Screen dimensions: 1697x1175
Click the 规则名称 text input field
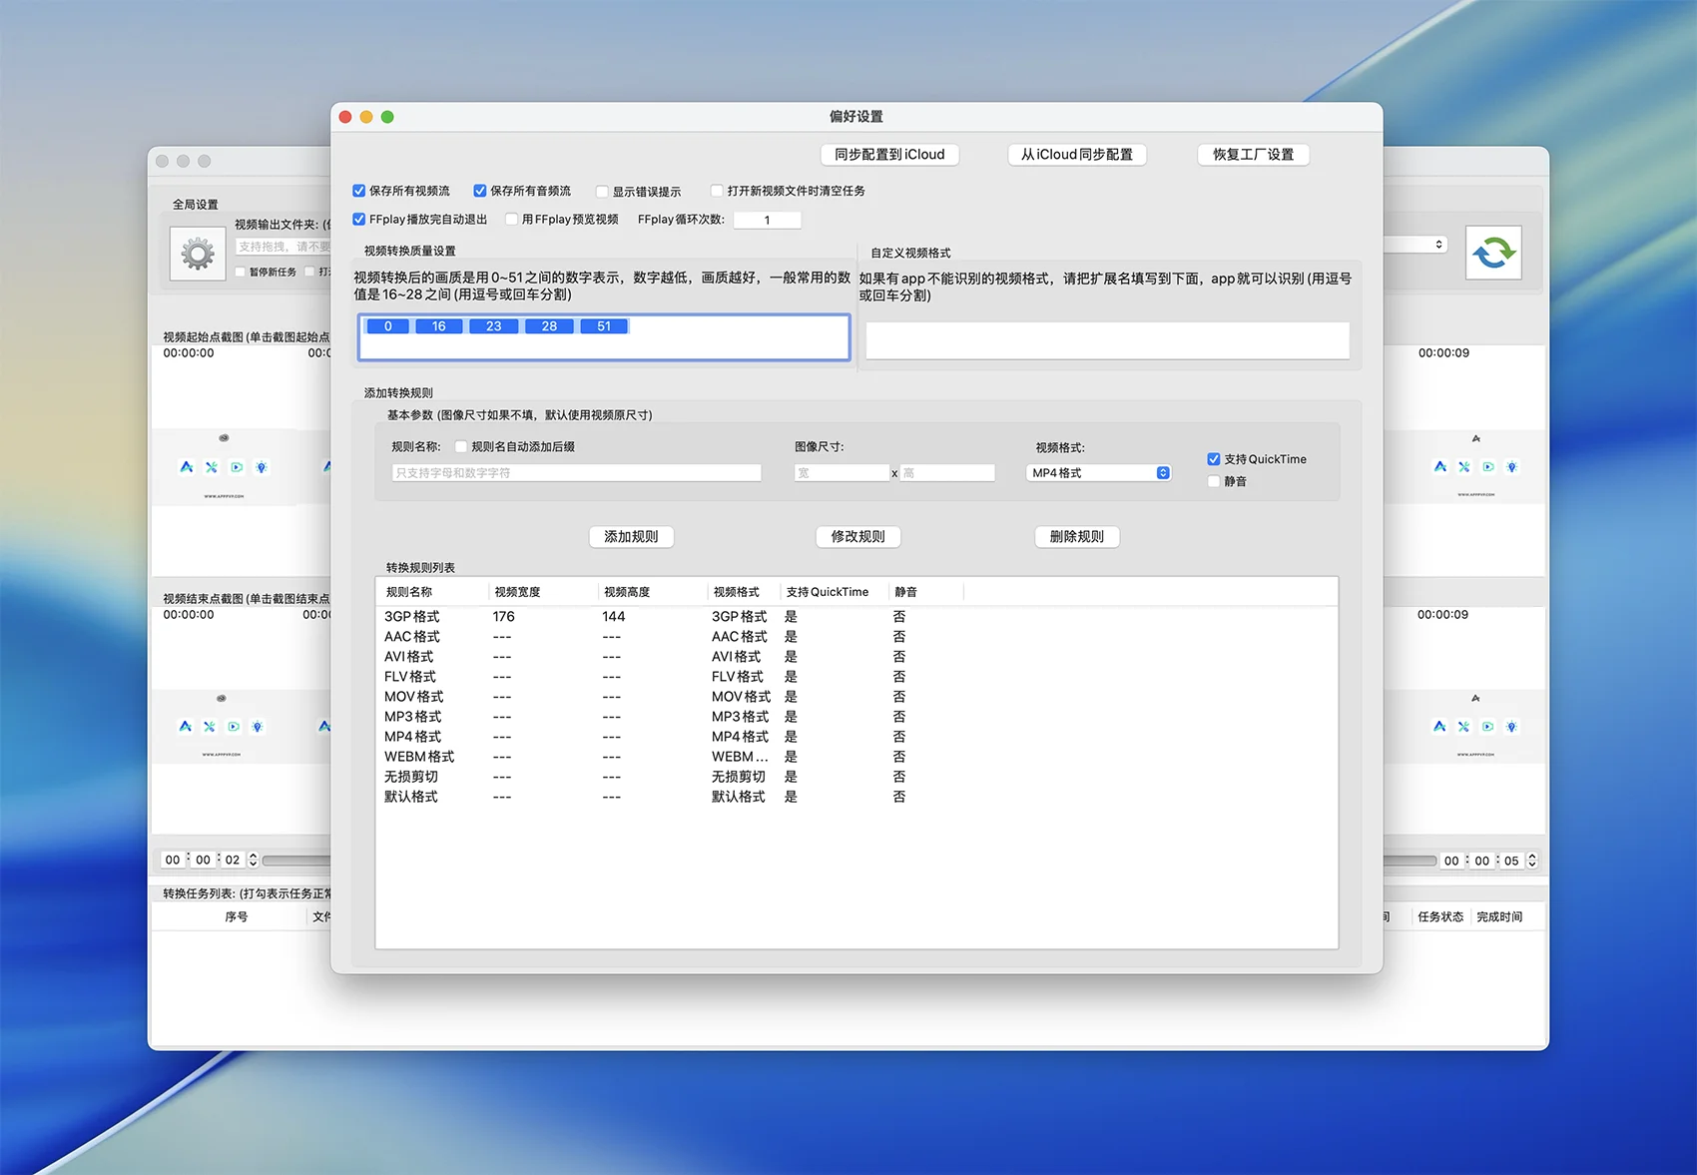click(x=576, y=473)
